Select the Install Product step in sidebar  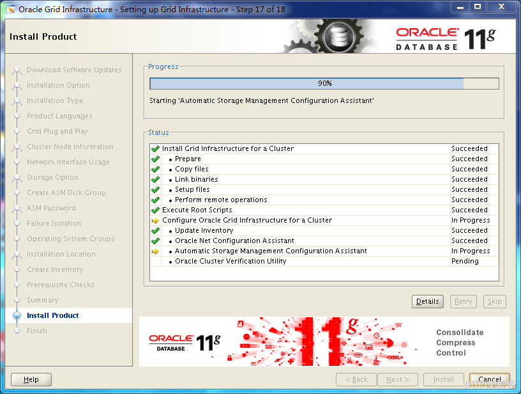(x=52, y=315)
